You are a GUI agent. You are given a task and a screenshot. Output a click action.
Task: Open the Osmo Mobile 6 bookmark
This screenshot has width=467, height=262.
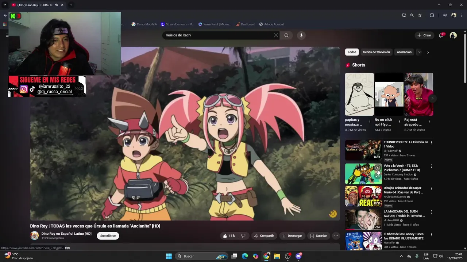click(144, 24)
